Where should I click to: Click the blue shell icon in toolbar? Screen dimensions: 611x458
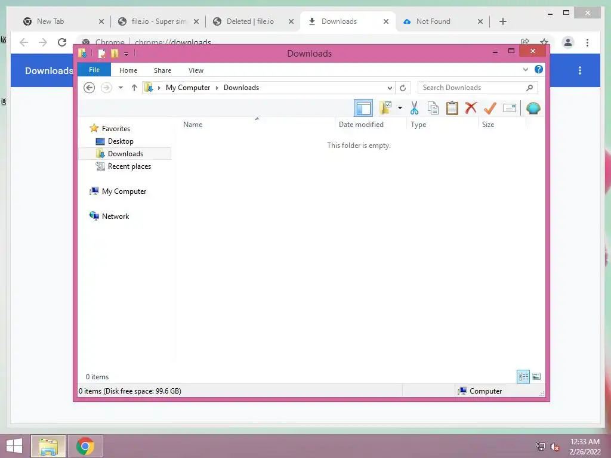click(x=533, y=108)
